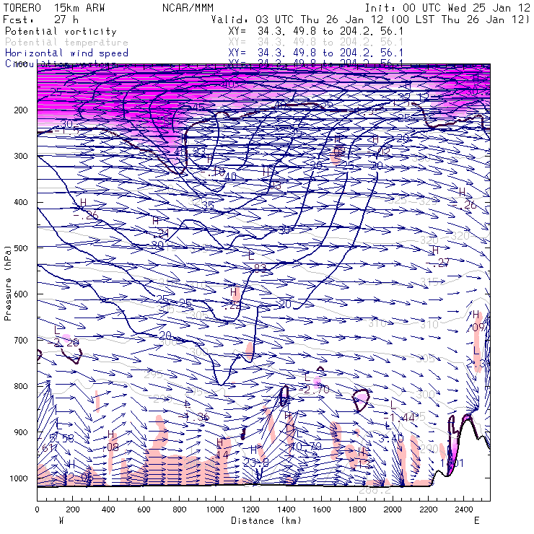The image size is (534, 534).
Task: Click the 'Fcst: 27 h' forecast label
Action: pos(41,19)
